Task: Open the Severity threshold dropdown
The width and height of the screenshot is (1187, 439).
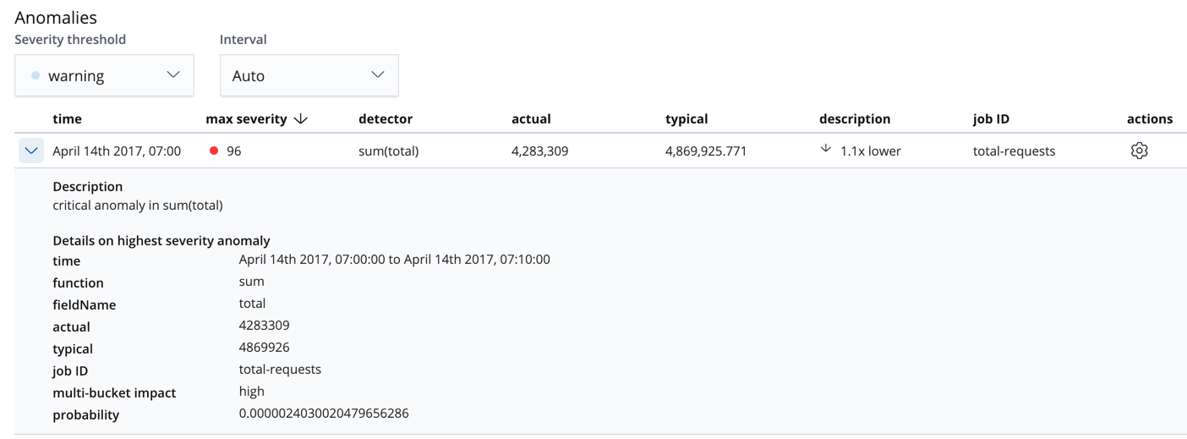Action: pyautogui.click(x=104, y=75)
